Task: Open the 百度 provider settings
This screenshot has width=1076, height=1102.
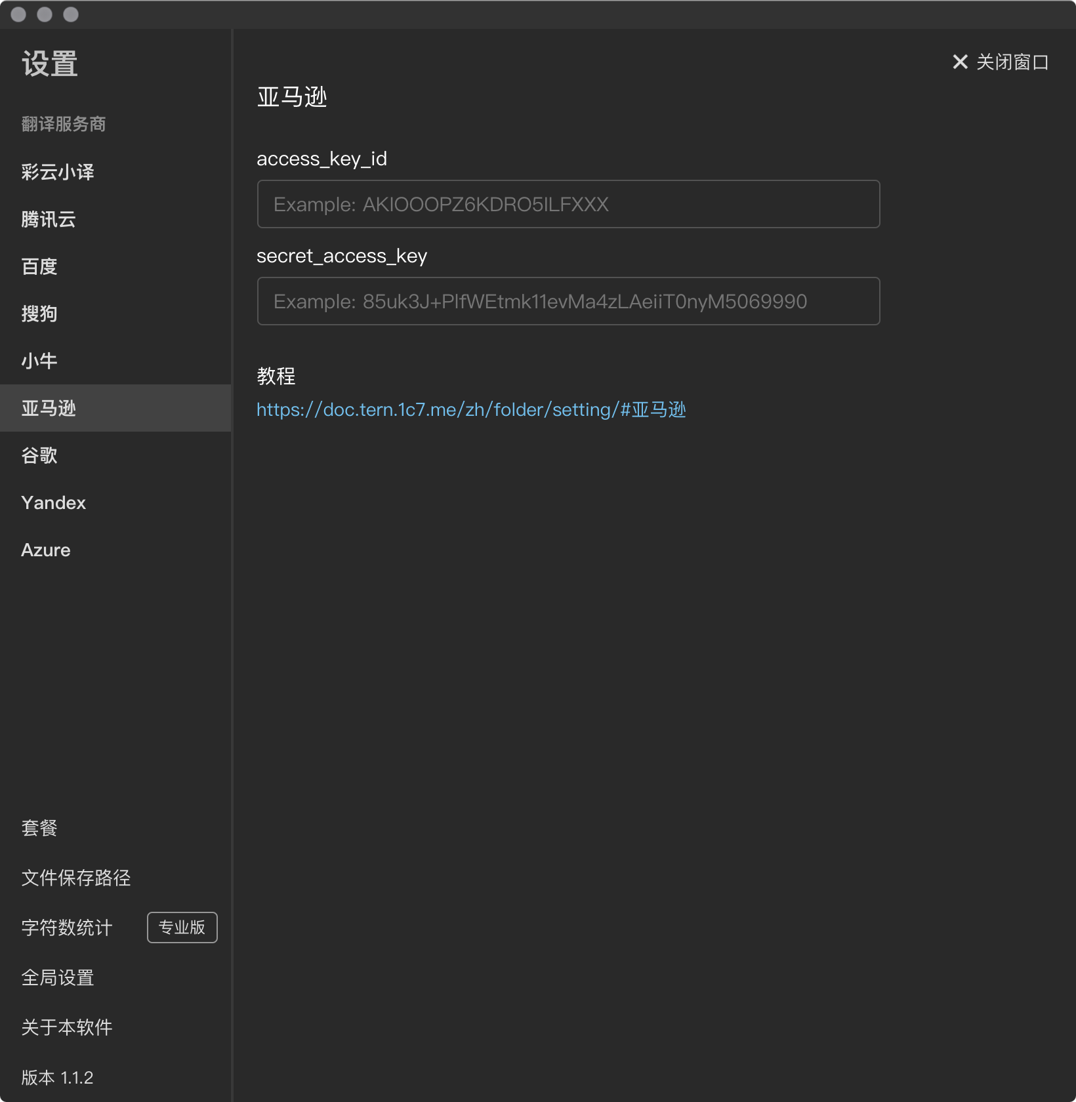Action: coord(39,267)
